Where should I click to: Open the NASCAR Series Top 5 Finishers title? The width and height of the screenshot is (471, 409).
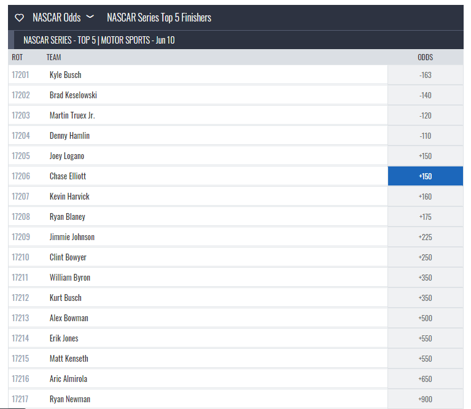click(x=158, y=18)
